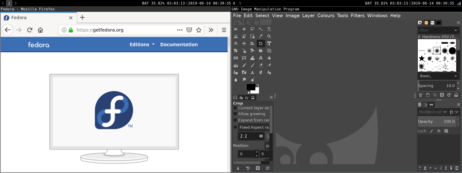Image resolution: width=462 pixels, height=173 pixels.
Task: Select the Eraser tool
Action: (x=261, y=65)
